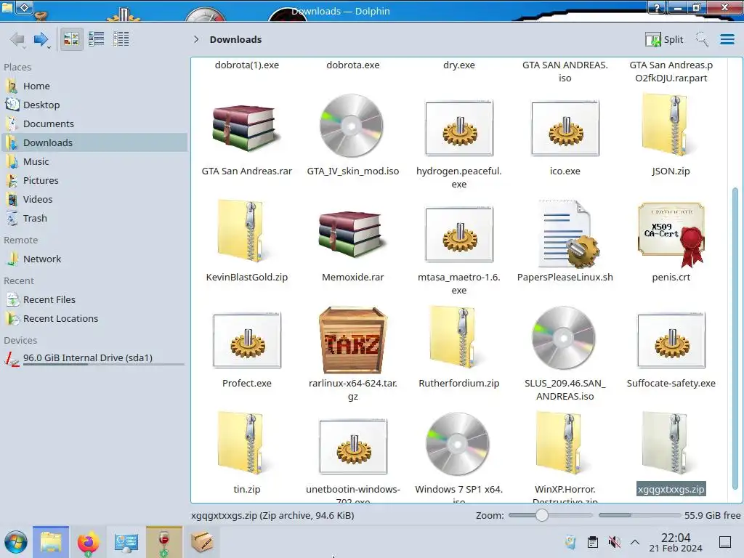This screenshot has width=744, height=558.
Task: Click GTA SAN ANDREAS.iso file name
Action: point(565,71)
